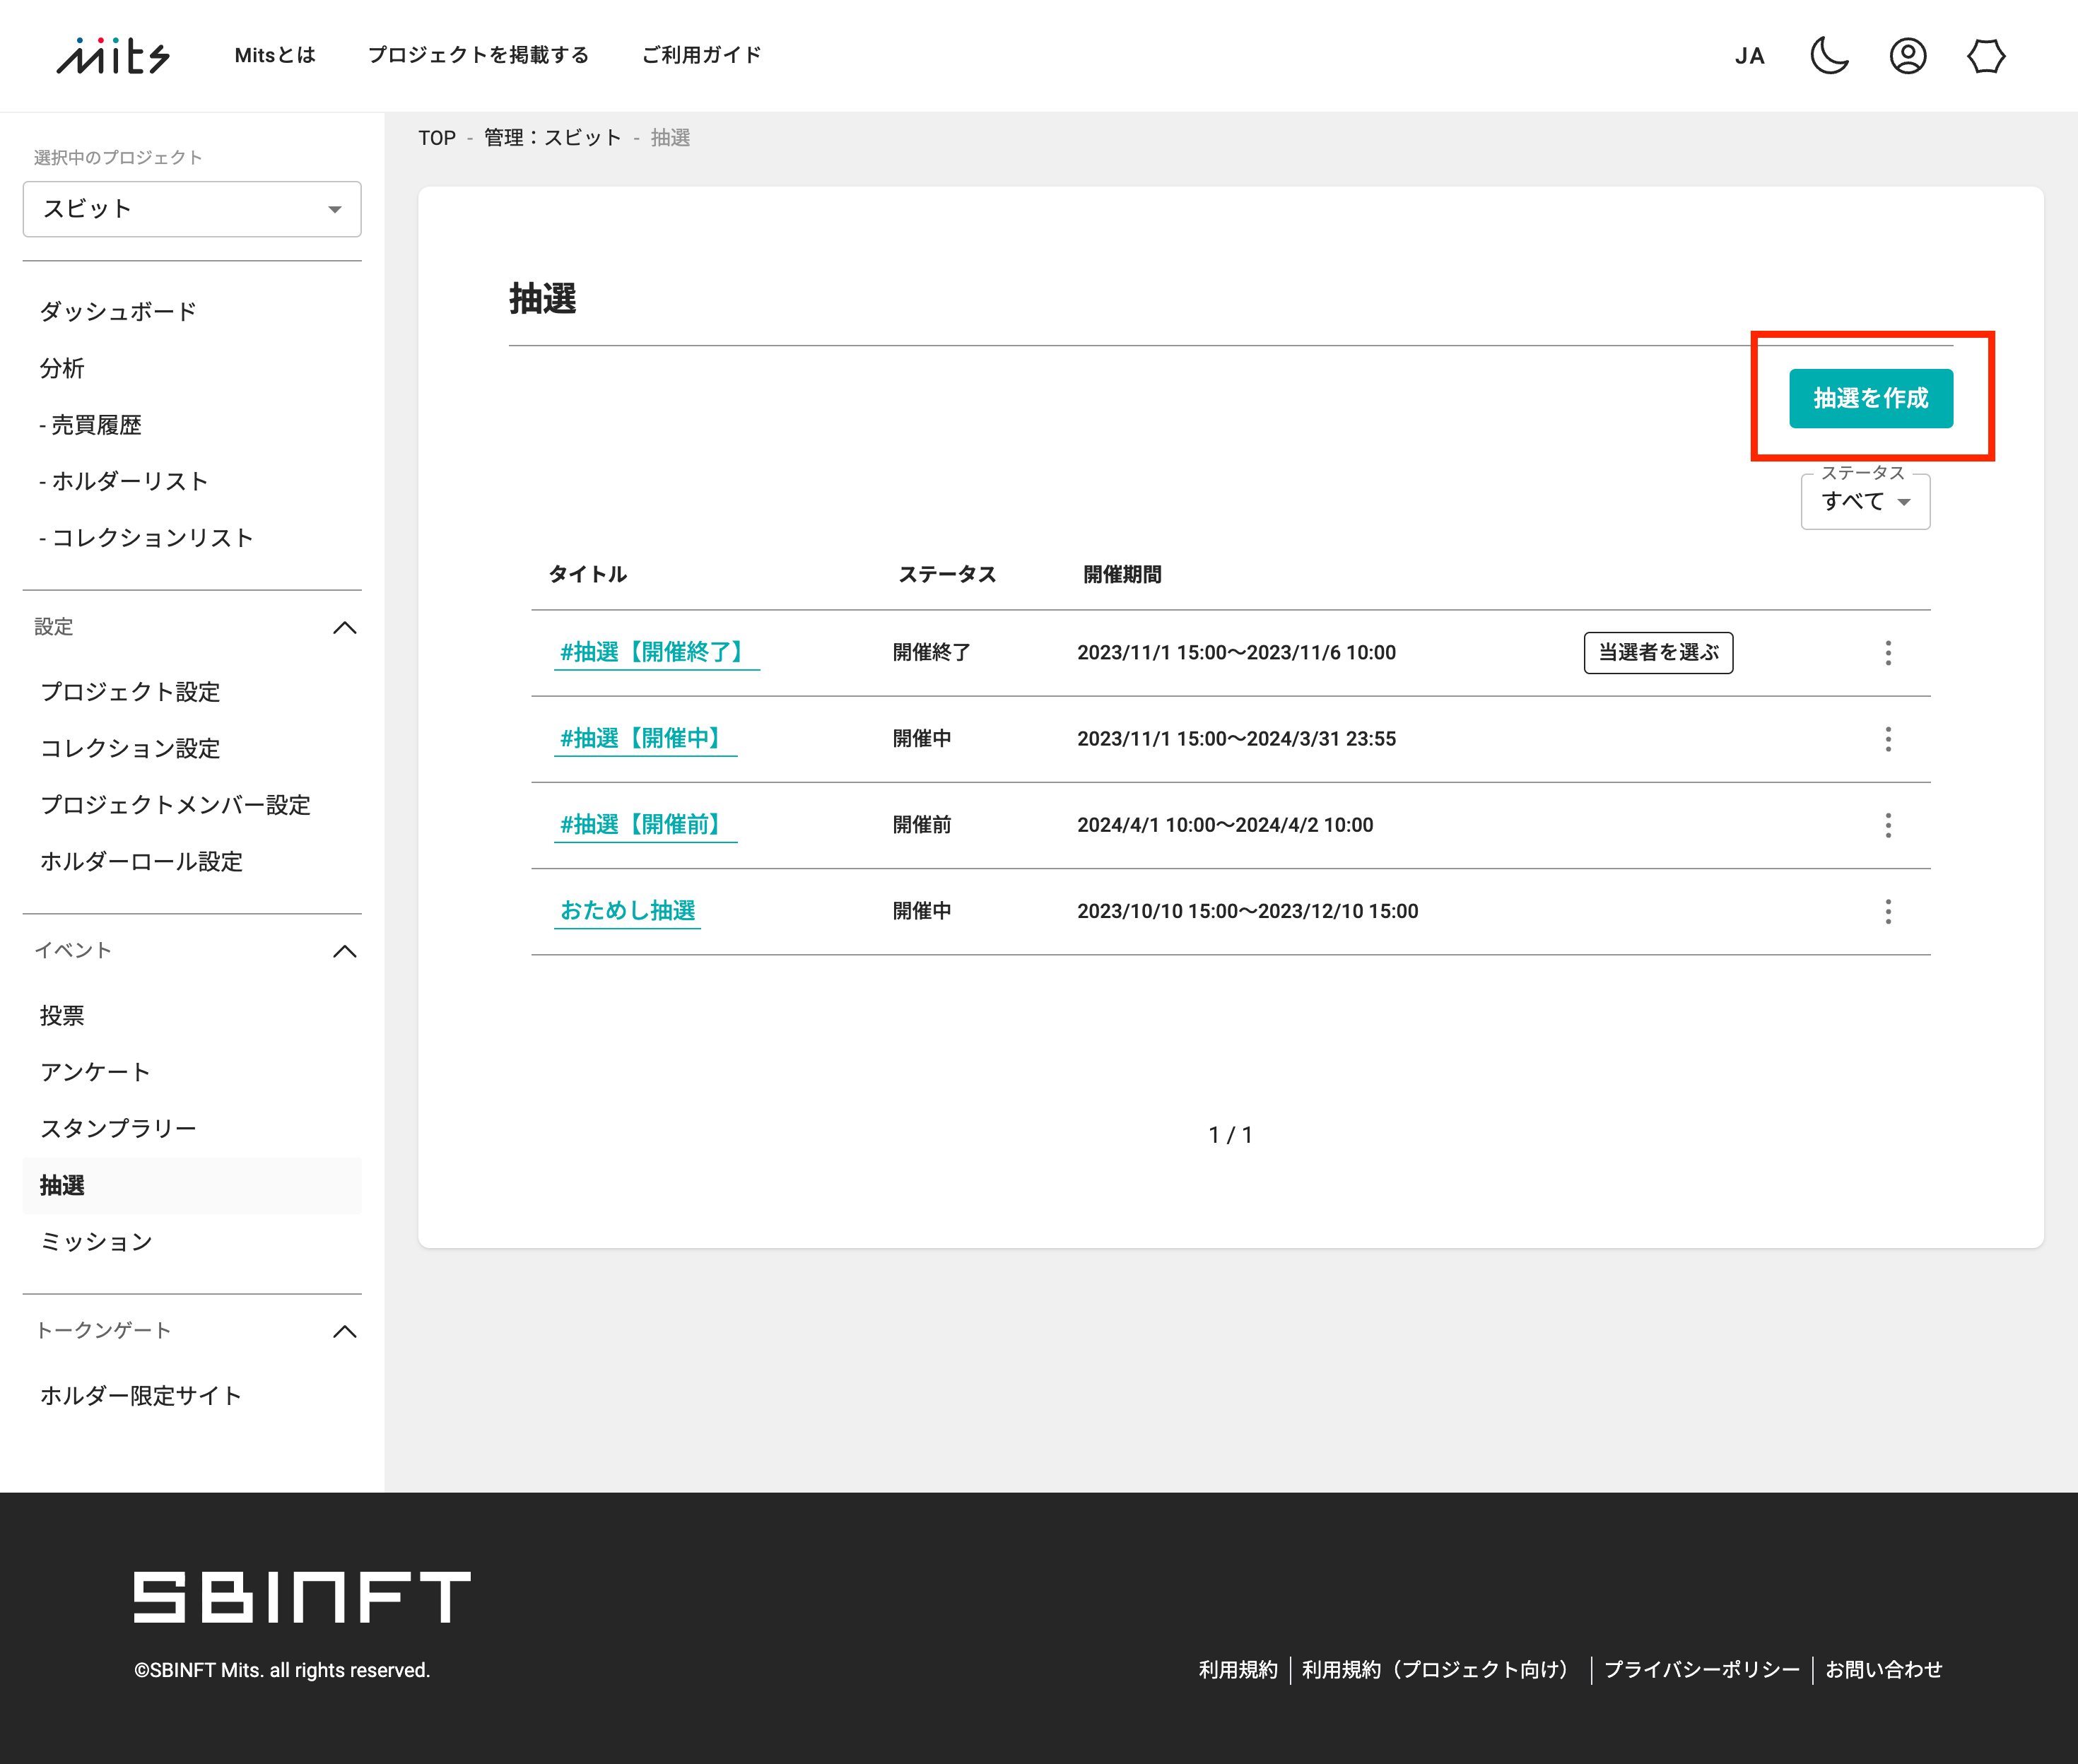Open コレクション設定 in sidebar
Viewport: 2078px width, 1764px height.
tap(130, 748)
